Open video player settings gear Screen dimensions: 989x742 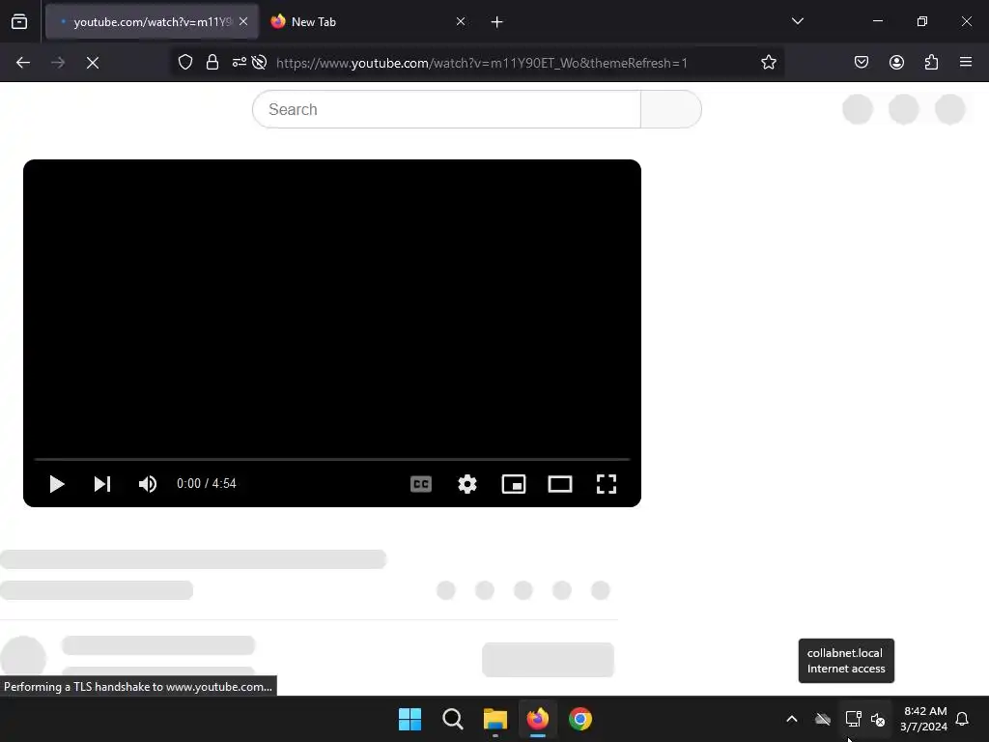(x=466, y=484)
